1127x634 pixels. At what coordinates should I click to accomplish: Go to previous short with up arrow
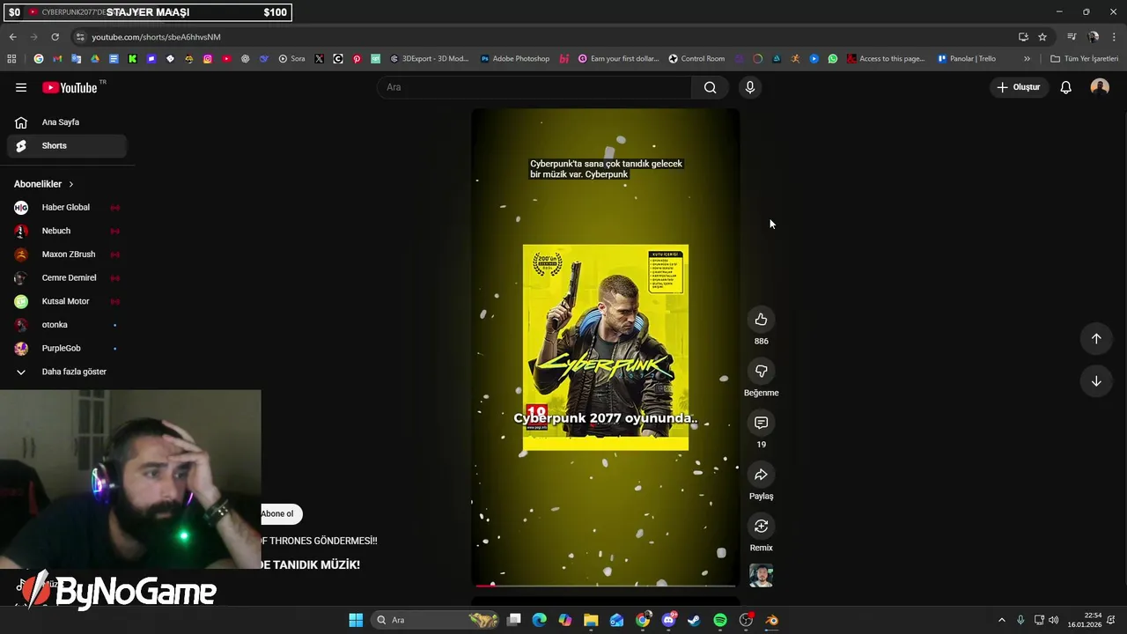click(1096, 339)
